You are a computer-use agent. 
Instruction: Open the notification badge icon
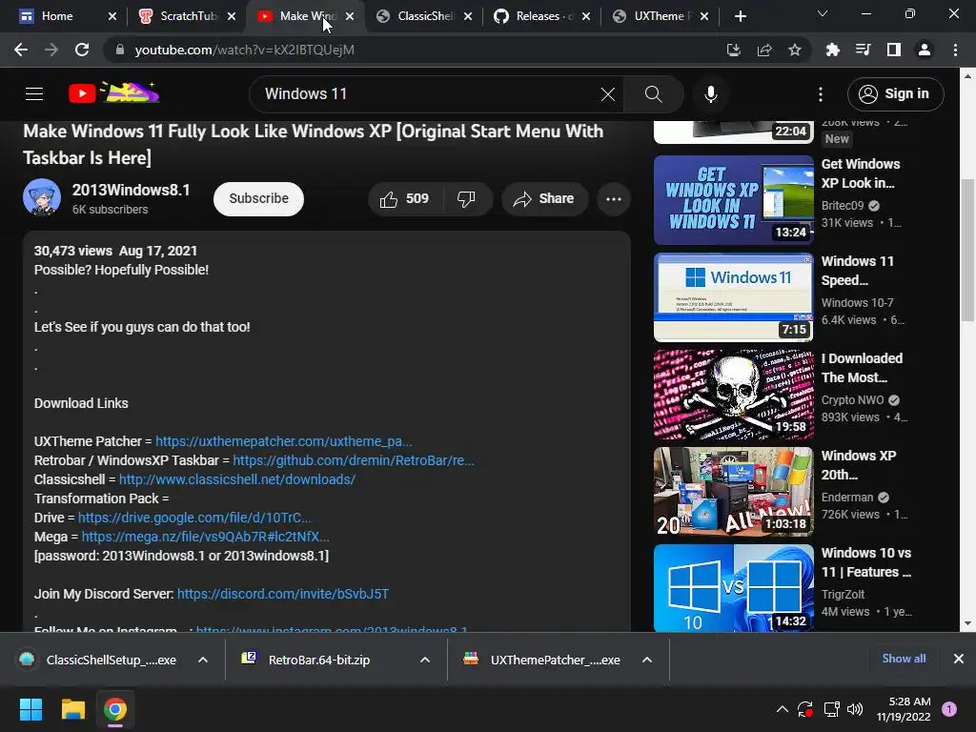(949, 709)
